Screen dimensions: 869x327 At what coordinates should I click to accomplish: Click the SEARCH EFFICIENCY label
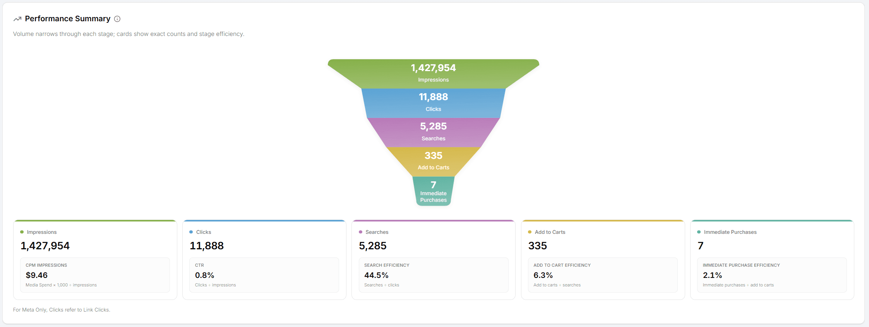[x=387, y=265]
